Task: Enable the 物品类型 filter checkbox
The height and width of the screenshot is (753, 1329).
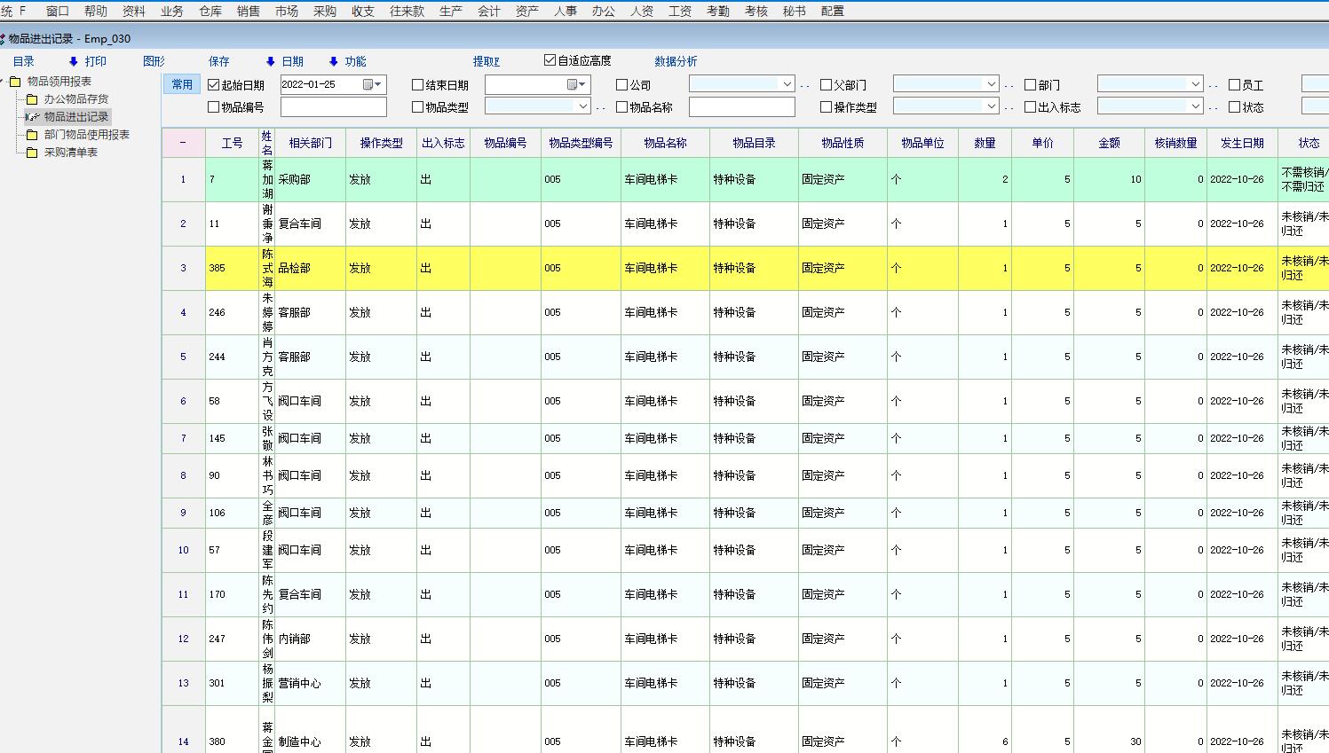Action: tap(417, 107)
